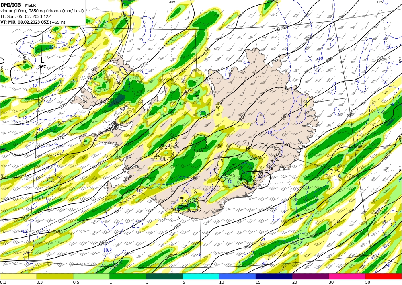Click the '0.1' number in the legend
402x285 pixels.
[x=3, y=282]
